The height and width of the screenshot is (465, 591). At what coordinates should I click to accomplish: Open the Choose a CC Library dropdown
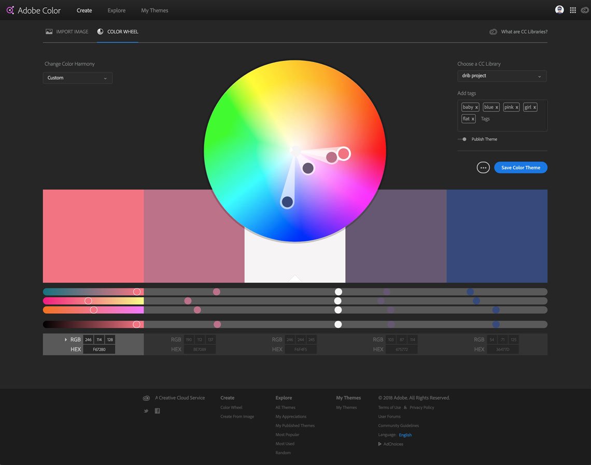pos(502,76)
